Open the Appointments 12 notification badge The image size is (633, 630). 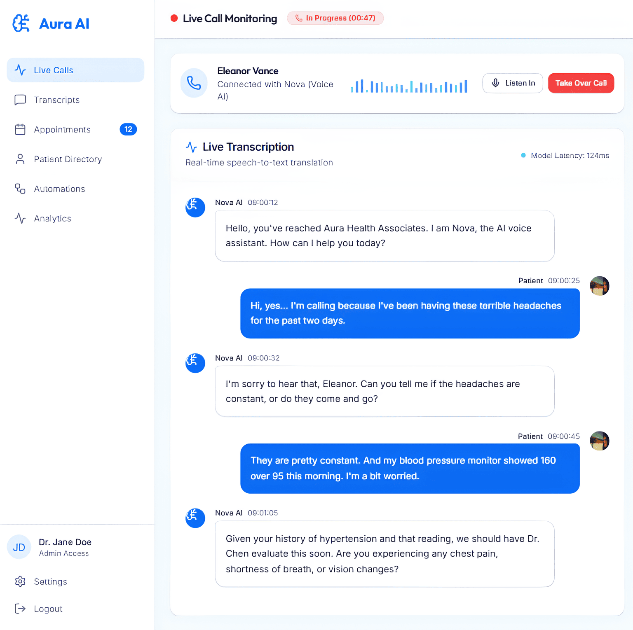pyautogui.click(x=128, y=129)
